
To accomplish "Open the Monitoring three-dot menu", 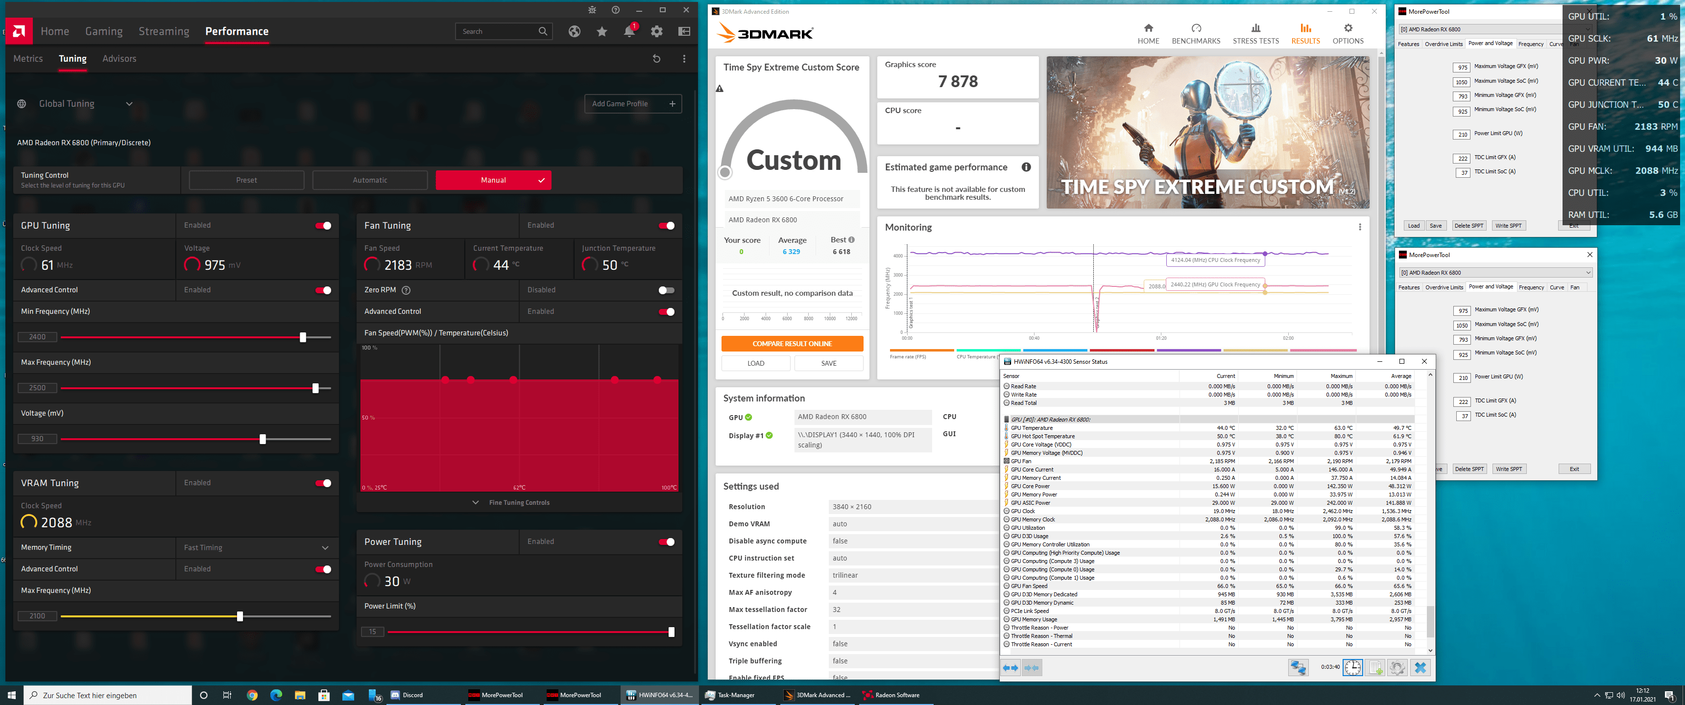I will 1360,227.
